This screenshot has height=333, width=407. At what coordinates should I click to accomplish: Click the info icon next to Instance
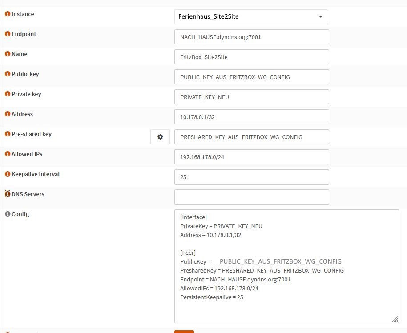(8, 14)
